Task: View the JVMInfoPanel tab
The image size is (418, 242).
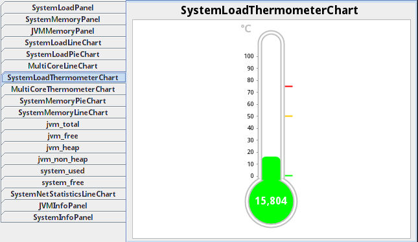Action: click(x=64, y=206)
